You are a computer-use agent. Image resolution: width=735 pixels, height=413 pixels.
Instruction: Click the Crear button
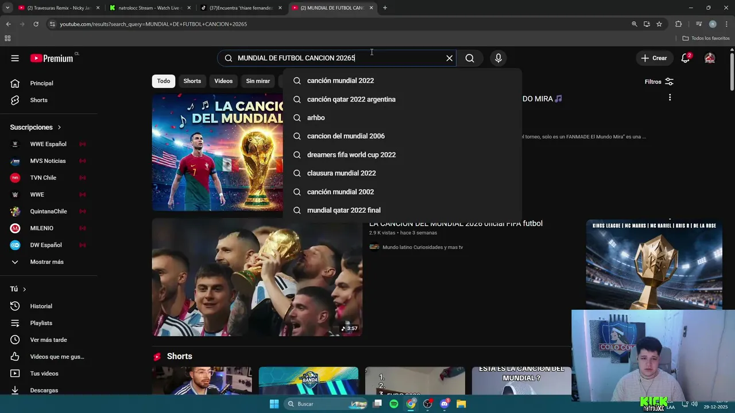654,58
